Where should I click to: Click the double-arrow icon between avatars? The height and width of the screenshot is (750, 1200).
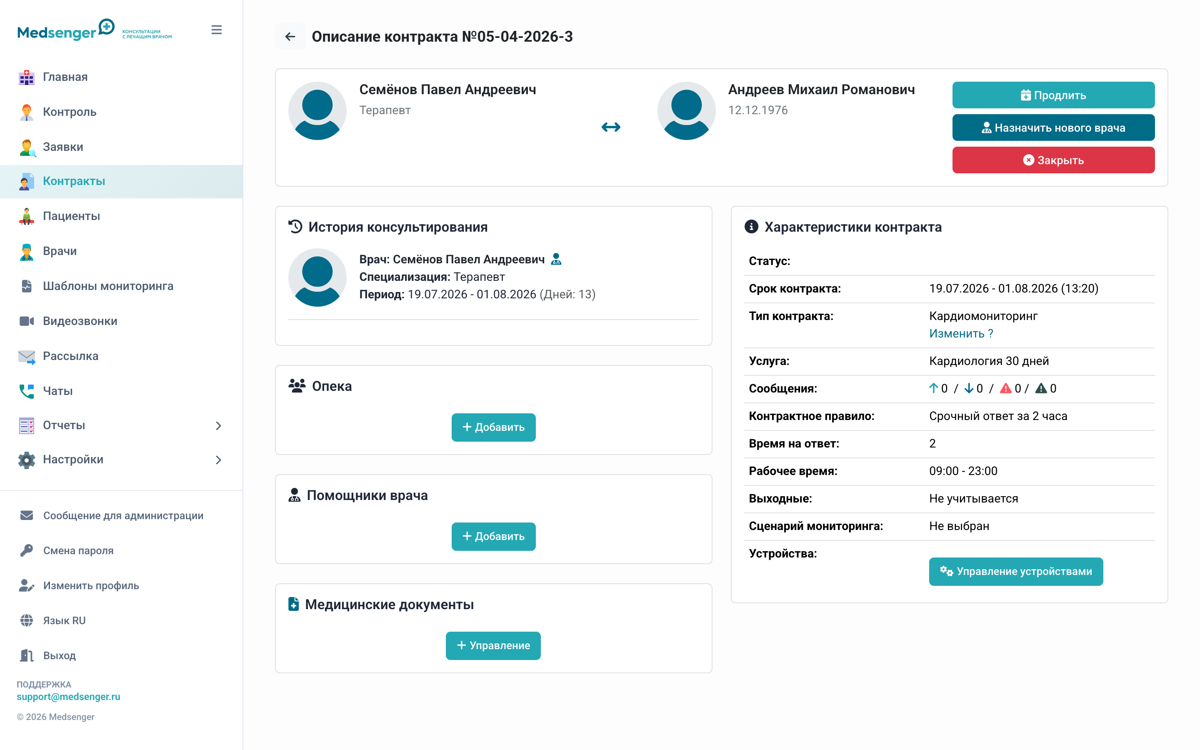[x=611, y=127]
